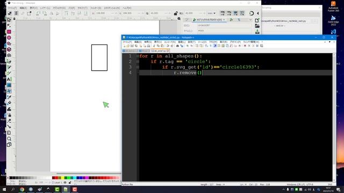Select the Selector arrow tool in Inkscape
This screenshot has height=193, width=344.
[x=9, y=20]
